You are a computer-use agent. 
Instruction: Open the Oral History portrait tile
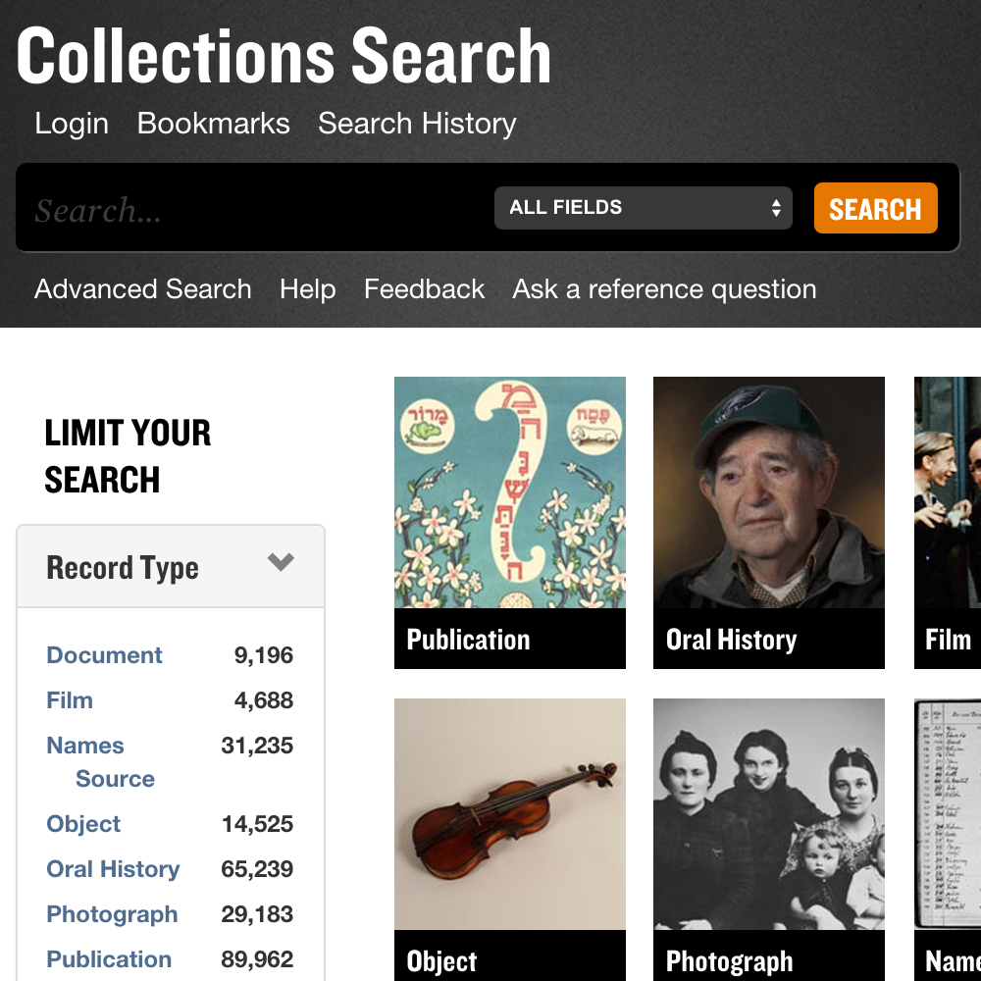pos(769,523)
